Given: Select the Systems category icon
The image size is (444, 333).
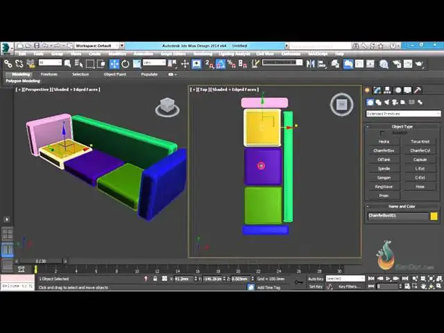Looking at the screenshot, I should [x=420, y=102].
